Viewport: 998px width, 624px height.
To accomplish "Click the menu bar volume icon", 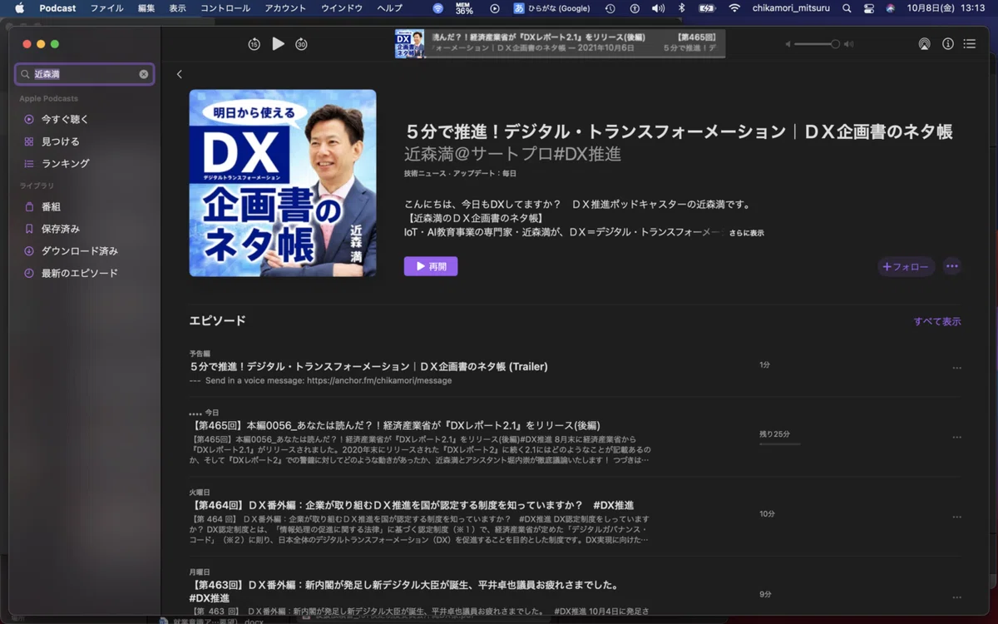I will click(658, 8).
